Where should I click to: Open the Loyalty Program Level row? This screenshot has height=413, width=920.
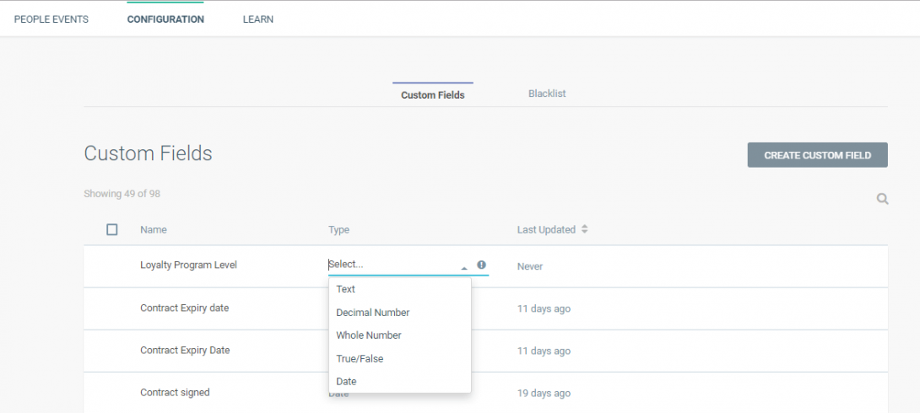point(485,266)
